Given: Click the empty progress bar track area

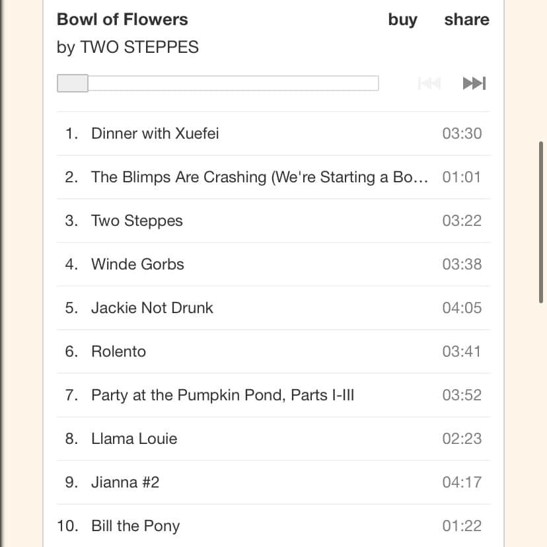Looking at the screenshot, I should click(231, 83).
